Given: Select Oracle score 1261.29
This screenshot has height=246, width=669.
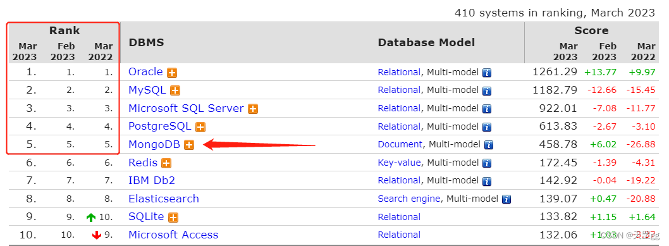Looking at the screenshot, I should pos(555,72).
